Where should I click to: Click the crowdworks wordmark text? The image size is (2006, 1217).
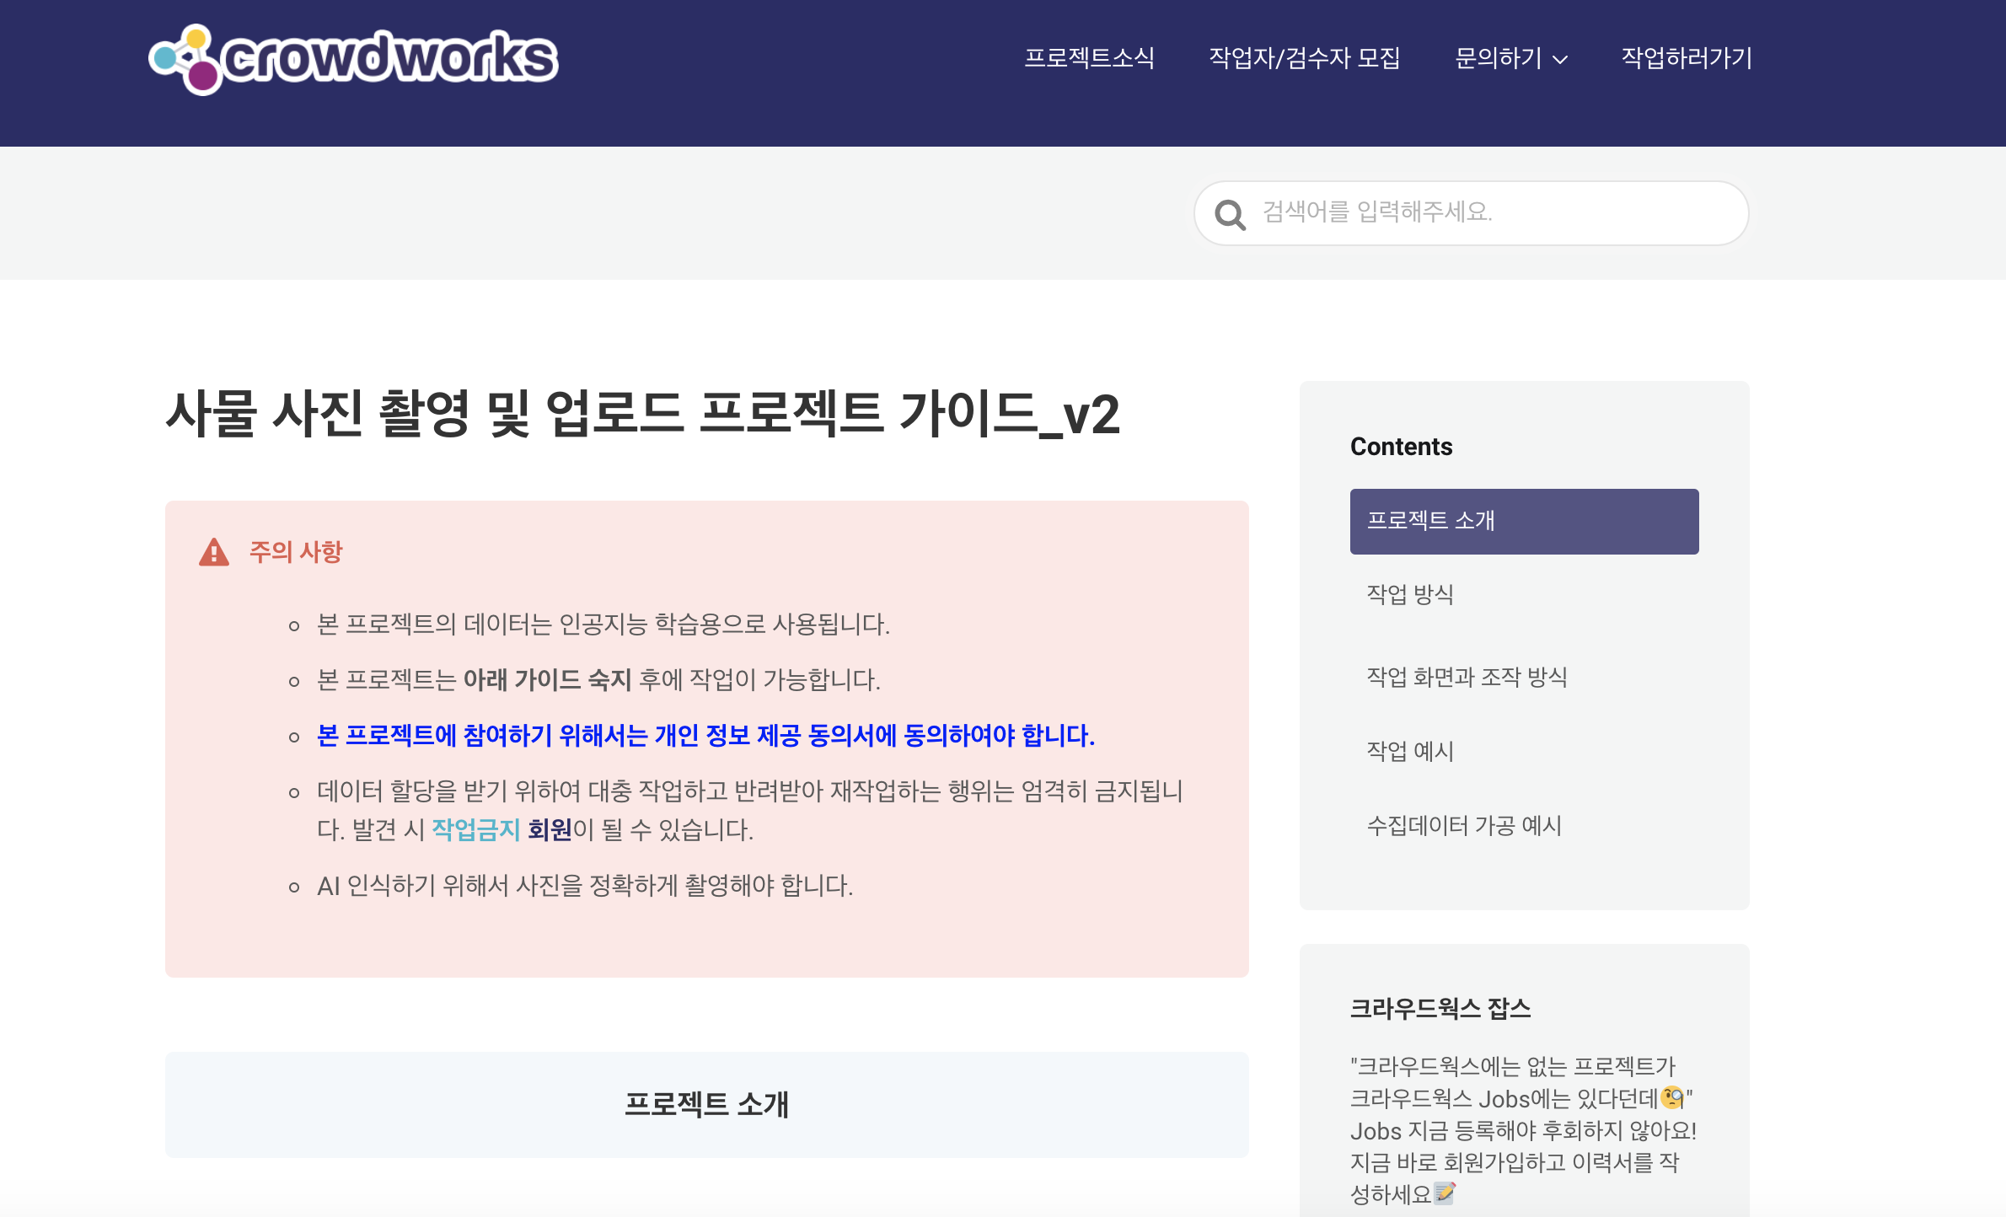pyautogui.click(x=389, y=57)
